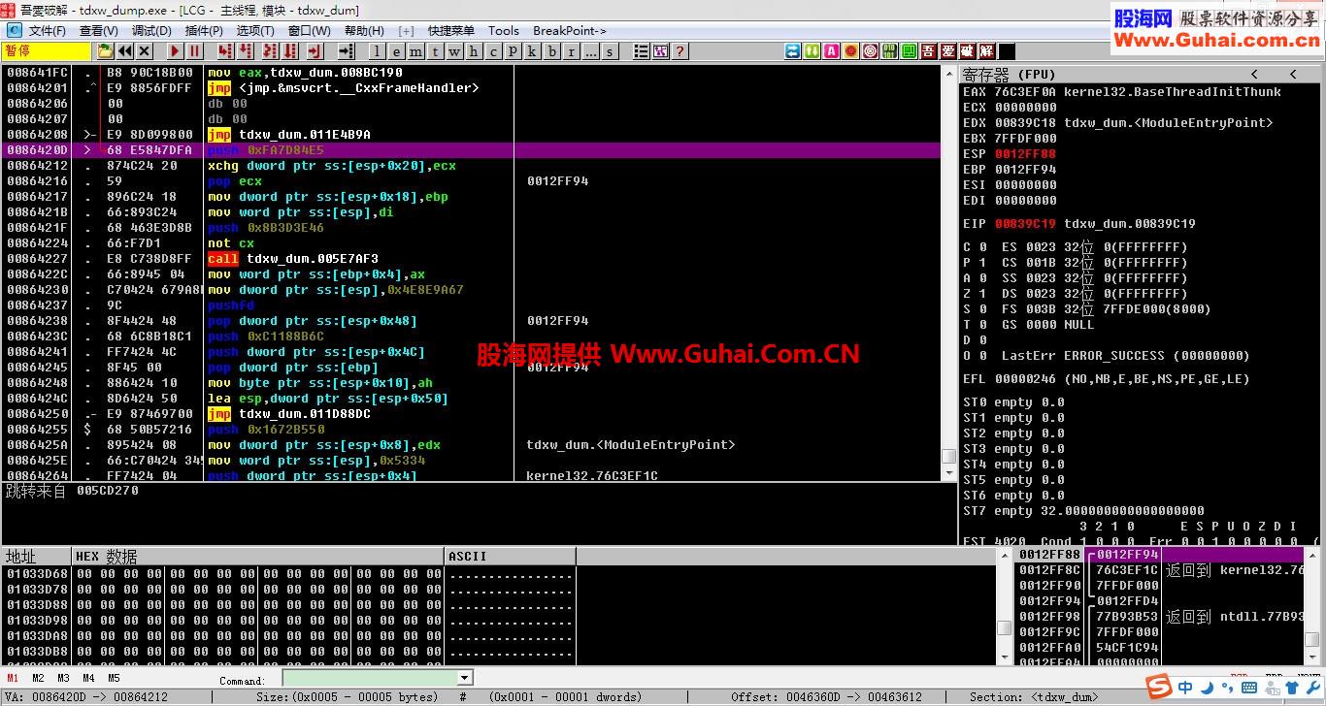Click the Step Over toolbar icon

click(x=247, y=51)
